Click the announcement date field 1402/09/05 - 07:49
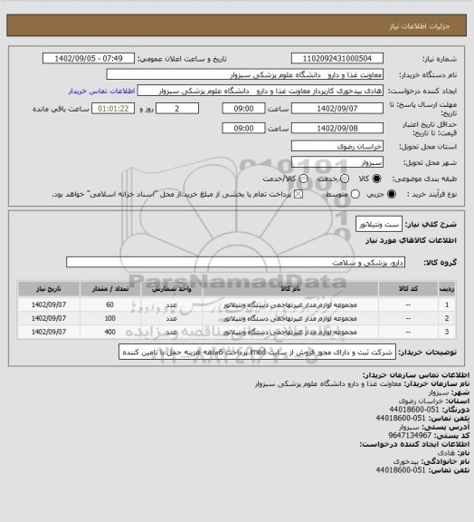Screen dimensions: 474x522 (89, 58)
